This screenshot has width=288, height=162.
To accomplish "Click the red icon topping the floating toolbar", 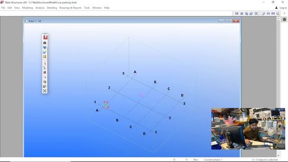I will [45, 37].
